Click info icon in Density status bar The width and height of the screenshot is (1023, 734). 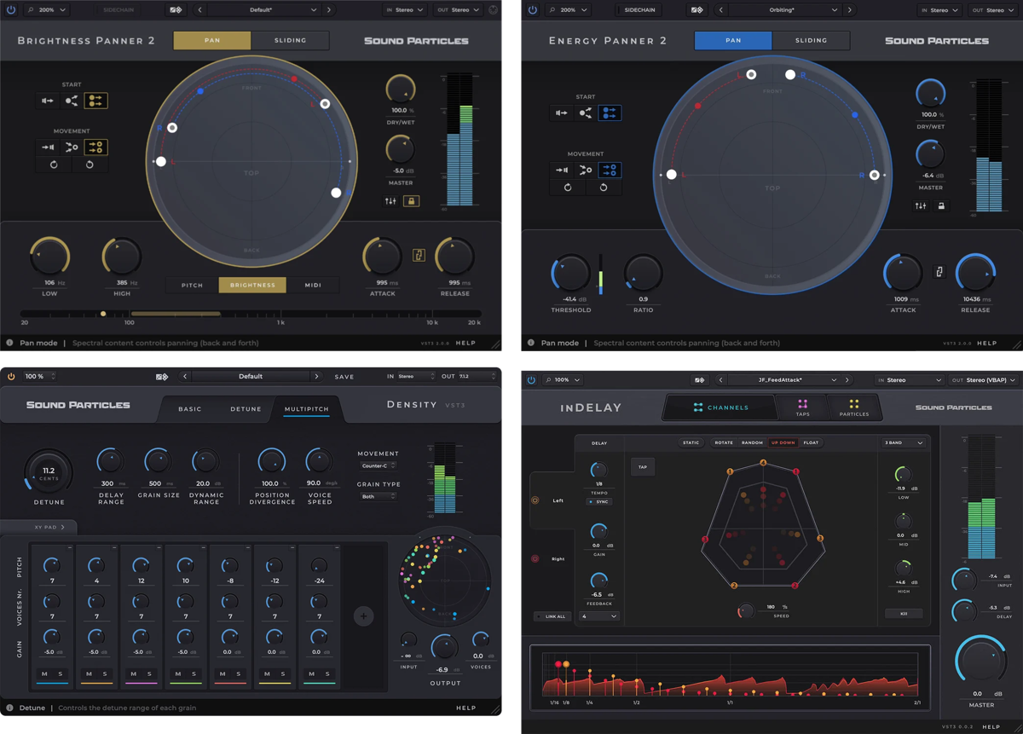tap(10, 708)
